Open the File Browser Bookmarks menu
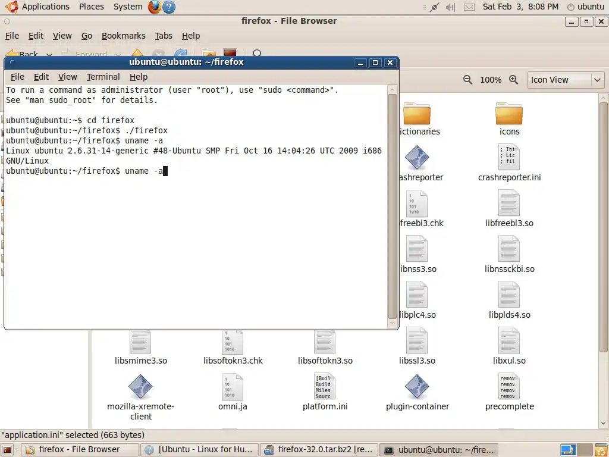 tap(124, 36)
